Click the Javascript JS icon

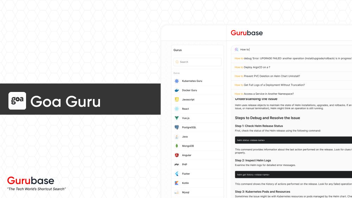pos(177,99)
